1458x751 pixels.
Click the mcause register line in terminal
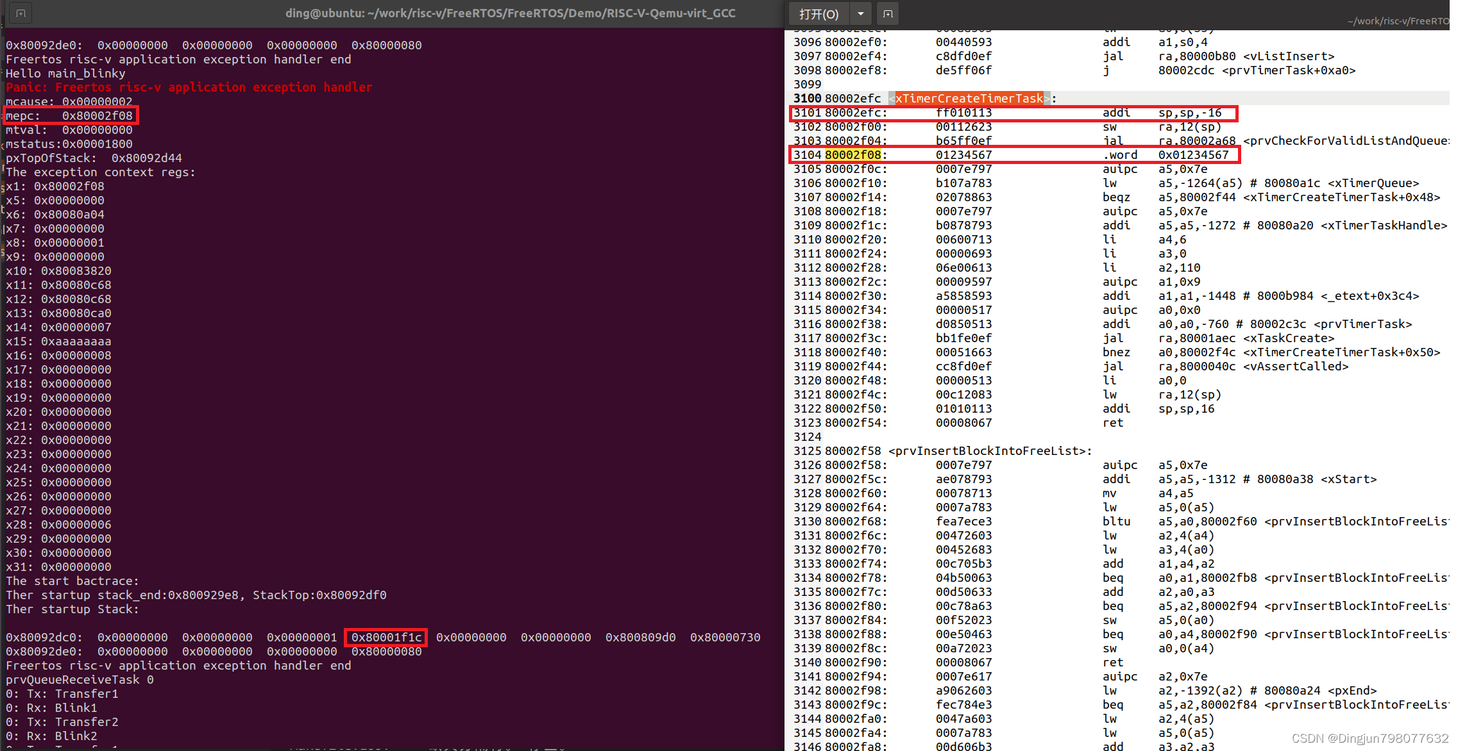[x=69, y=102]
